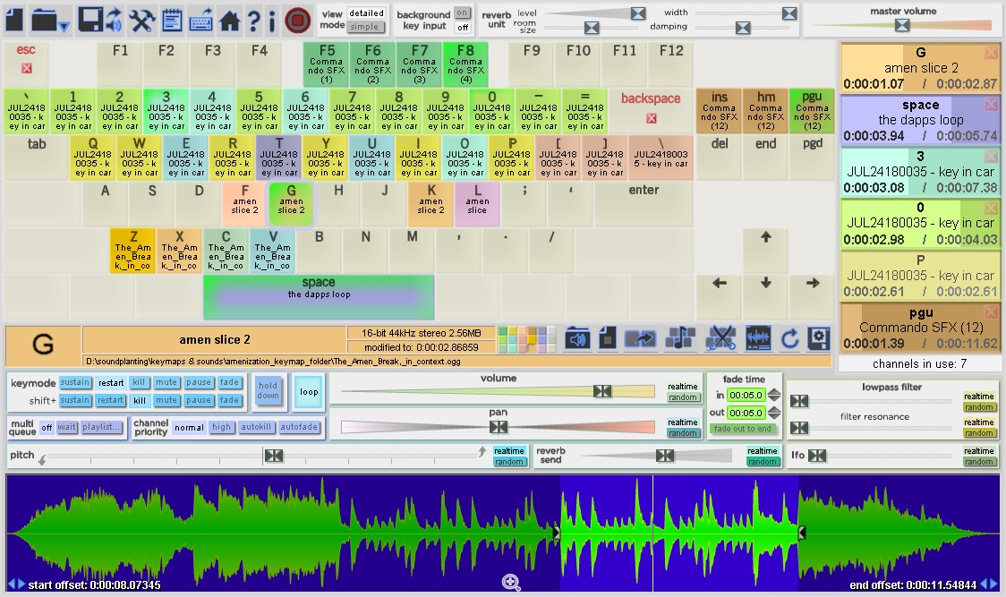Click the waveform editor icon
This screenshot has height=597, width=1006.
coord(758,338)
